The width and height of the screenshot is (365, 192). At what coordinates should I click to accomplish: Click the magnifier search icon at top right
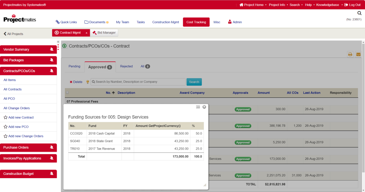click(359, 13)
